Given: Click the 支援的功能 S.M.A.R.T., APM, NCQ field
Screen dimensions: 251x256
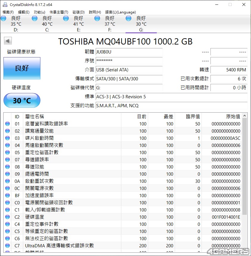Looking at the screenshot, I should (x=171, y=106).
